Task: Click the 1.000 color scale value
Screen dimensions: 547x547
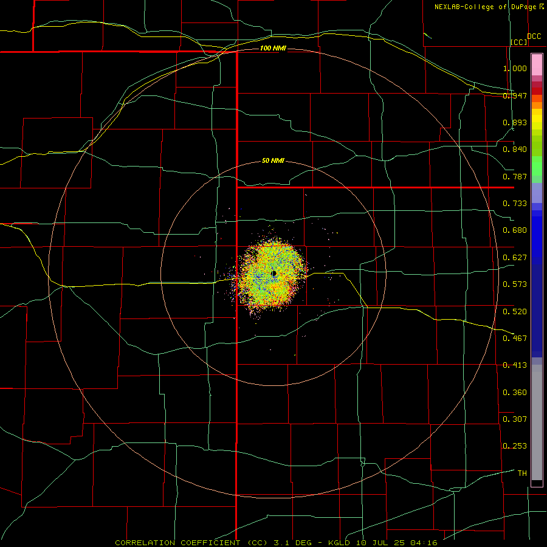Action: click(x=515, y=68)
